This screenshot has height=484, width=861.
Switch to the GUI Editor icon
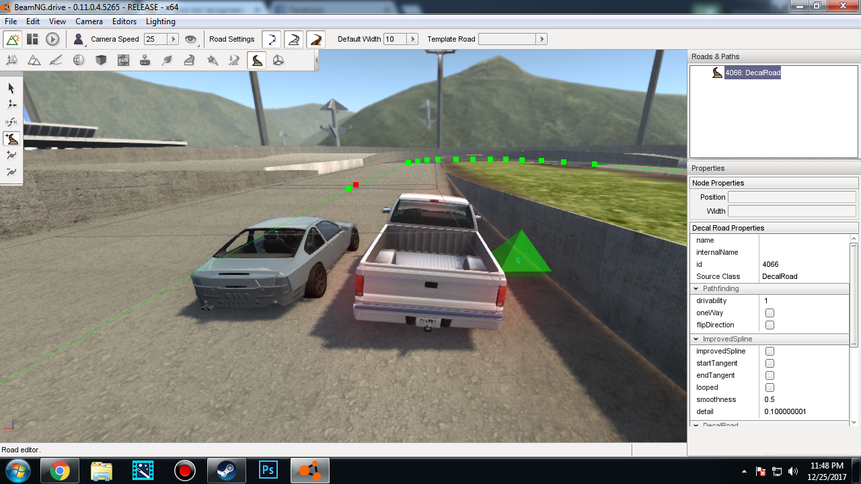(32, 39)
